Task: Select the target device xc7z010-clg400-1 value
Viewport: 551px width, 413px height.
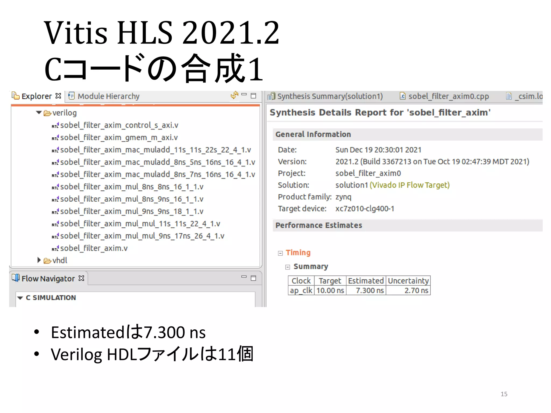Action: coord(365,209)
